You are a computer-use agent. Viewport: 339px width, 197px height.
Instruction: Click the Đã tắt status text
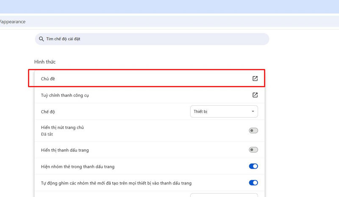[x=47, y=134]
